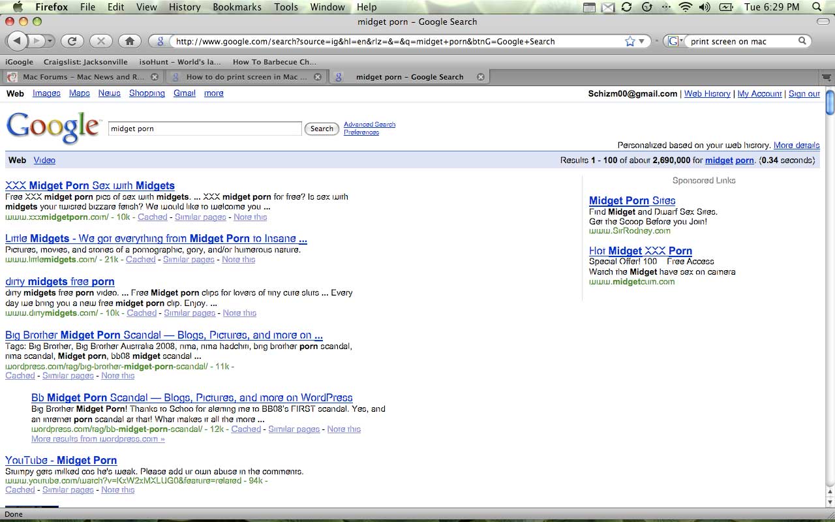Click the Google logo
This screenshot has width=835, height=522.
[x=53, y=127]
